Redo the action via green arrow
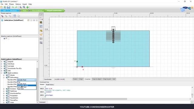 click(16, 7)
